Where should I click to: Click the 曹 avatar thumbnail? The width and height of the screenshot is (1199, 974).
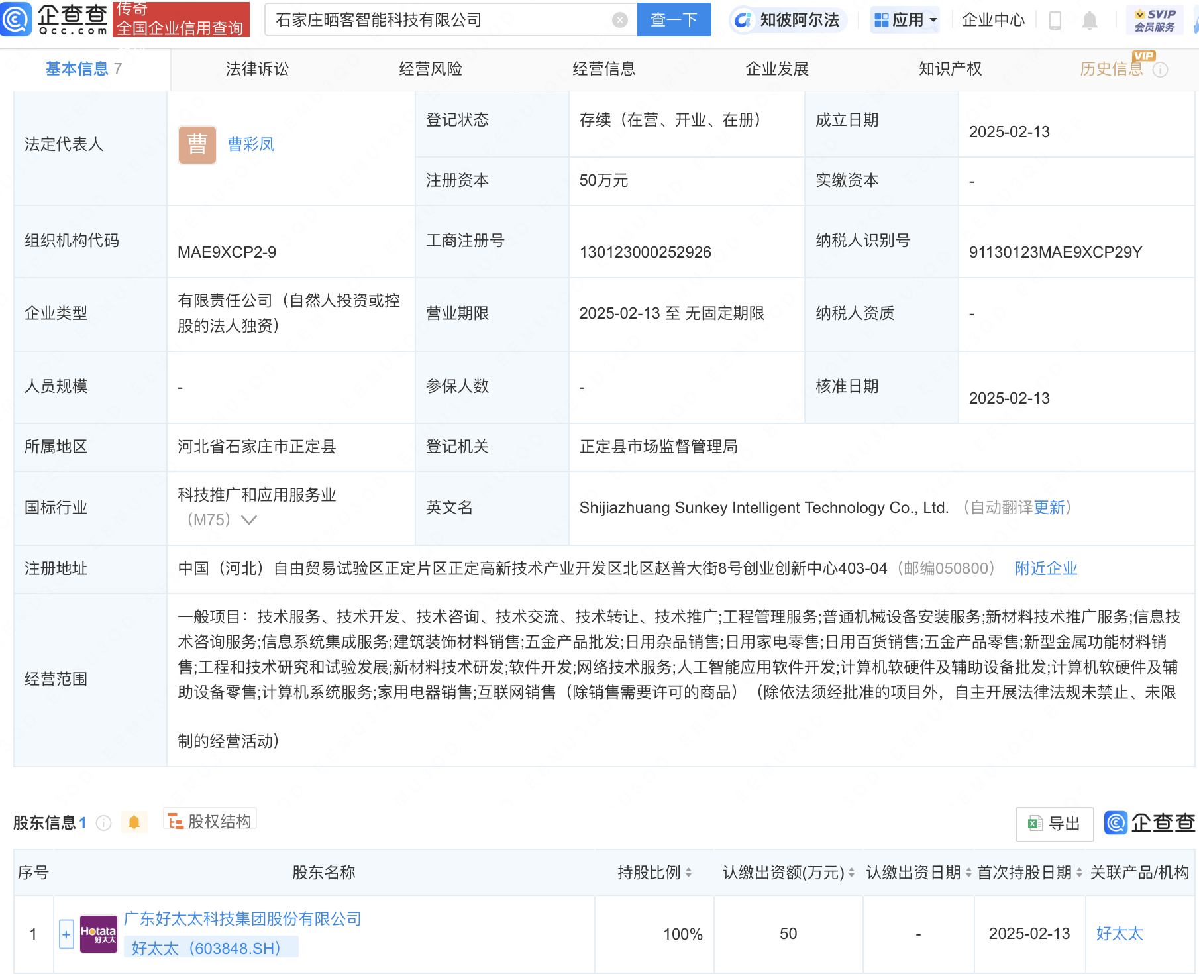click(197, 144)
